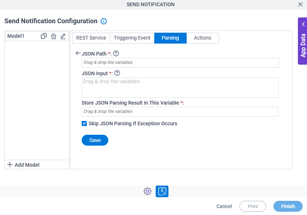Screen dimensions: 307x215
Task: Select the Parsing tab
Action: point(170,38)
